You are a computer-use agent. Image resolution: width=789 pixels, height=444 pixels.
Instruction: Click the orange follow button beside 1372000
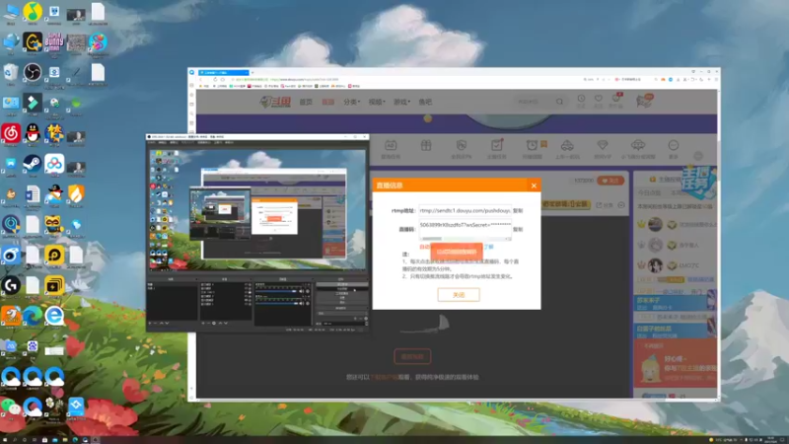pos(610,181)
